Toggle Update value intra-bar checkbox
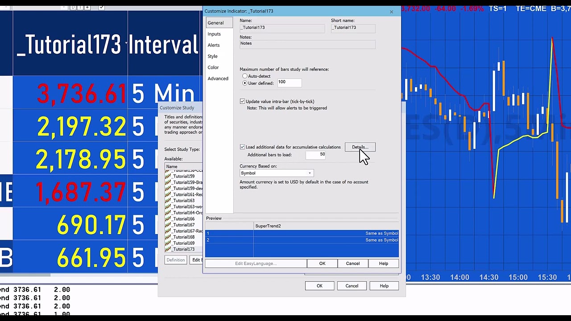This screenshot has height=321, width=571. 242,101
